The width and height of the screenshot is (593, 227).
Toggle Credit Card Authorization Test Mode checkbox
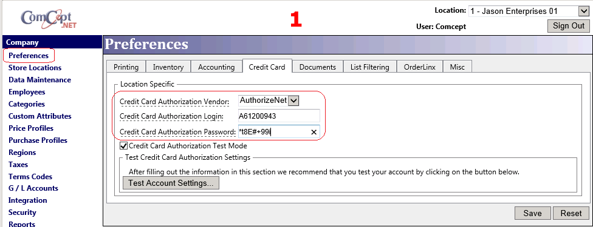click(123, 145)
